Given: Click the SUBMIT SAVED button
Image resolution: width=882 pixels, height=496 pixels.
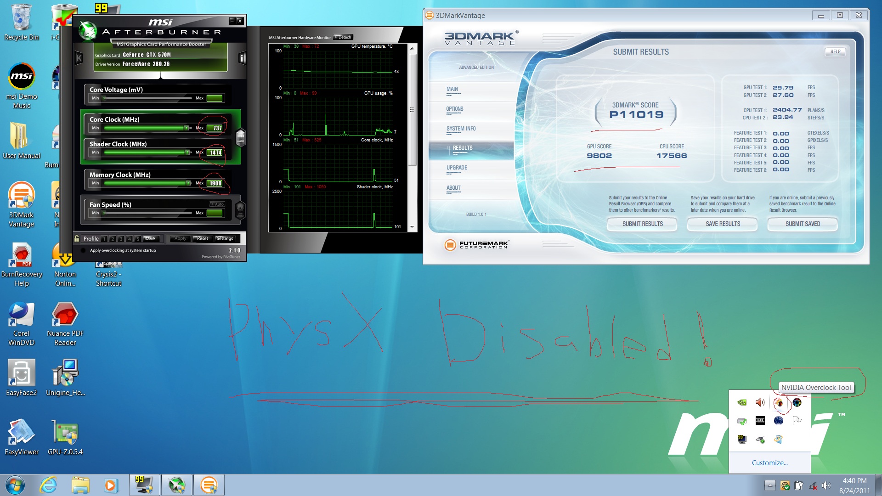Looking at the screenshot, I should pyautogui.click(x=803, y=224).
